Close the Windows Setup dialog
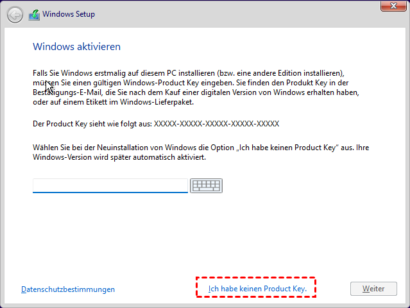 [393, 6]
